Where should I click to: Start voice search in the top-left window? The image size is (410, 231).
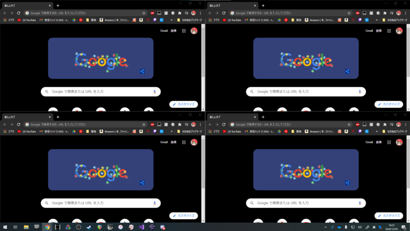(x=155, y=92)
